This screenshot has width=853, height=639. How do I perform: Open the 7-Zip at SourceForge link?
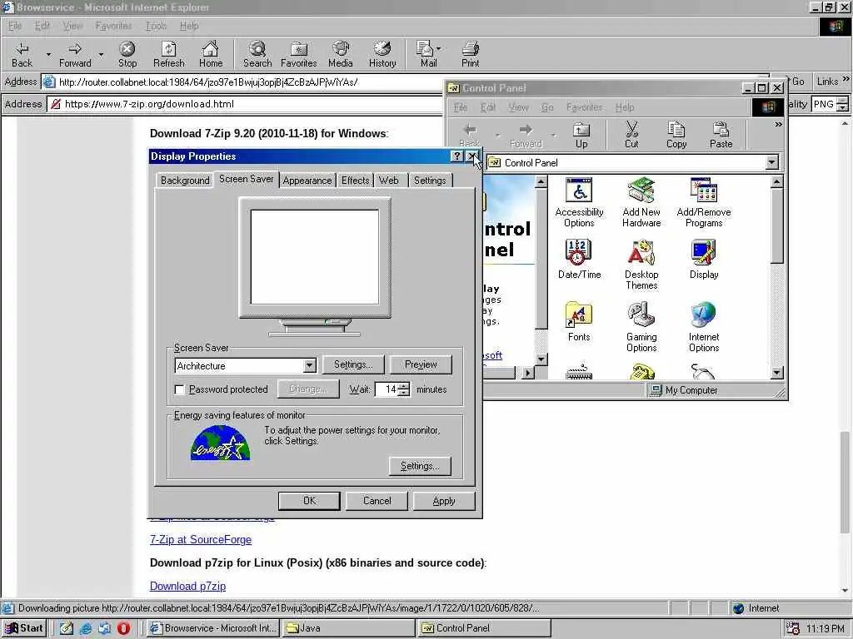[201, 539]
